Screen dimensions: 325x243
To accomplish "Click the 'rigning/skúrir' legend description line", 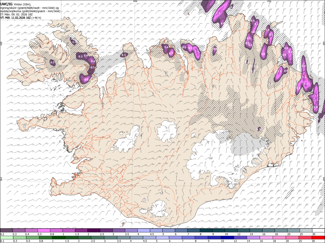I will [30, 8].
